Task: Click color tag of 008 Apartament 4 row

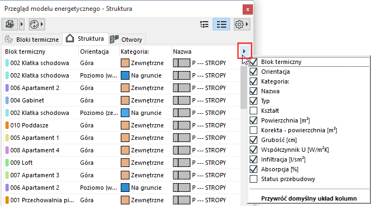Action: pyautogui.click(x=7, y=150)
